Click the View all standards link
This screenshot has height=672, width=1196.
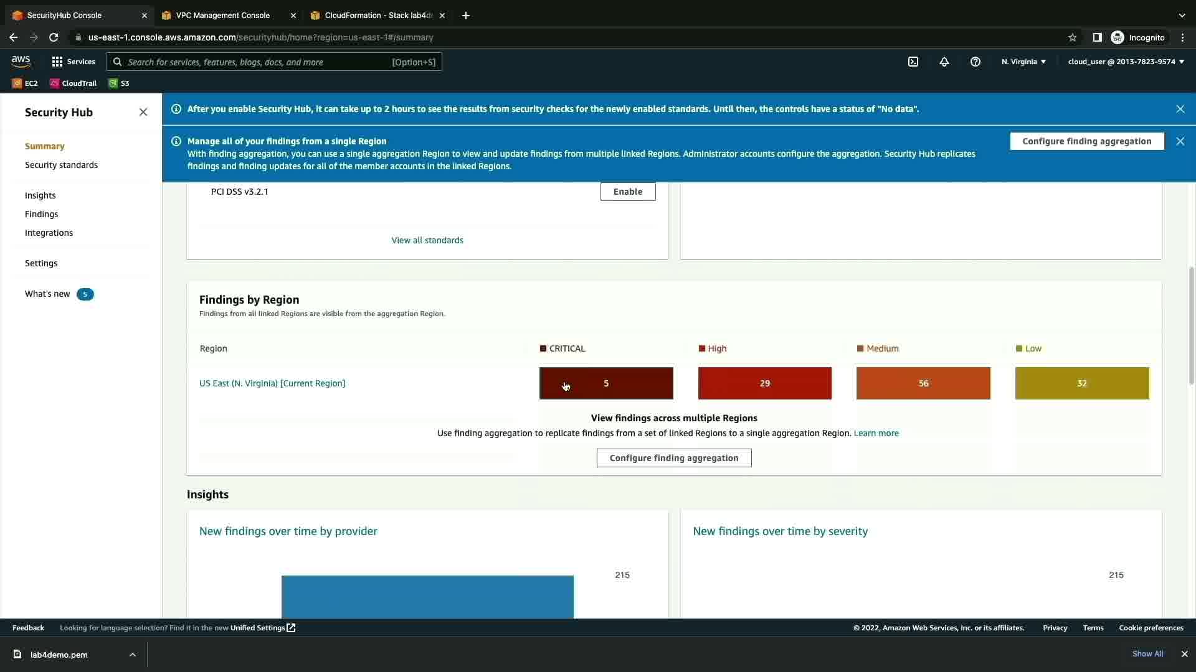(427, 240)
